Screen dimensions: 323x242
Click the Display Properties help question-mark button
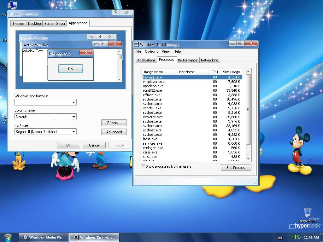pyautogui.click(x=116, y=12)
